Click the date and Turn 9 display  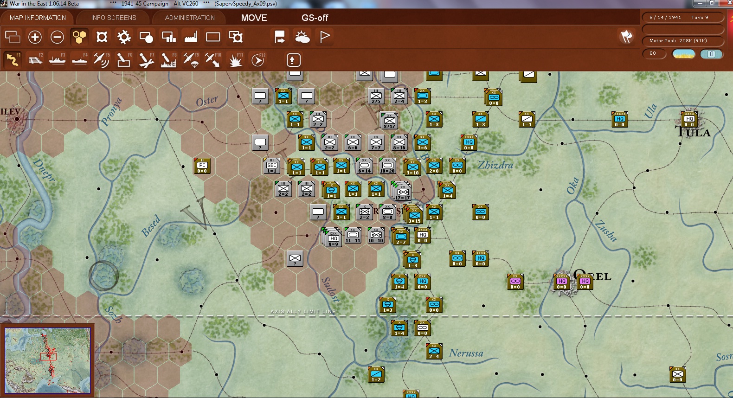(x=682, y=17)
